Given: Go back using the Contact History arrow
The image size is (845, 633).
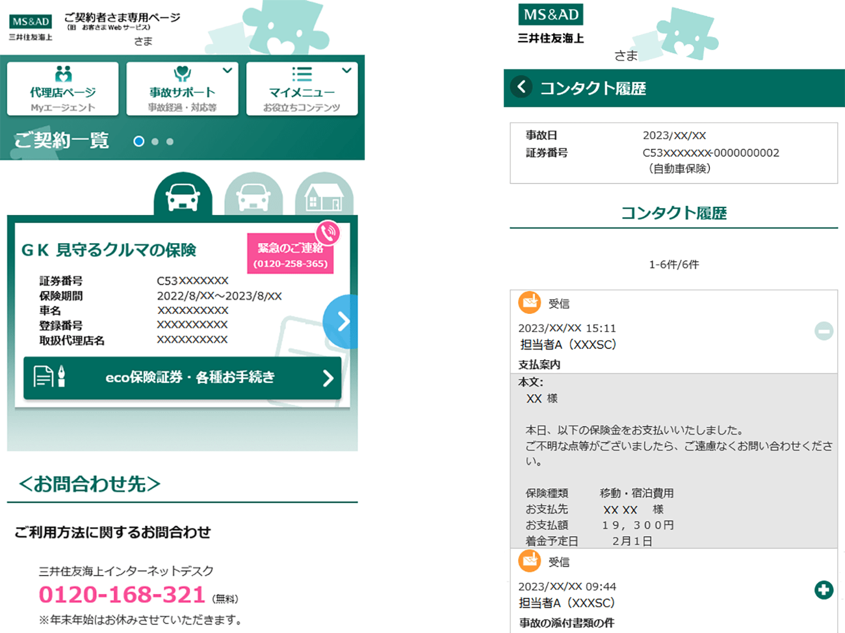Looking at the screenshot, I should [521, 87].
